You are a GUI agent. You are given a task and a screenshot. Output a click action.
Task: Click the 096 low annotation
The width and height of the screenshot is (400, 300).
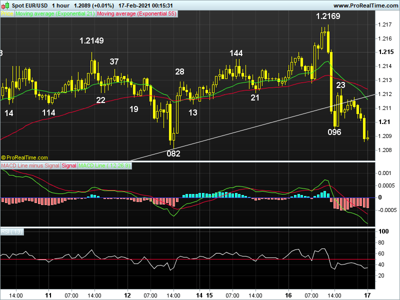(x=334, y=132)
